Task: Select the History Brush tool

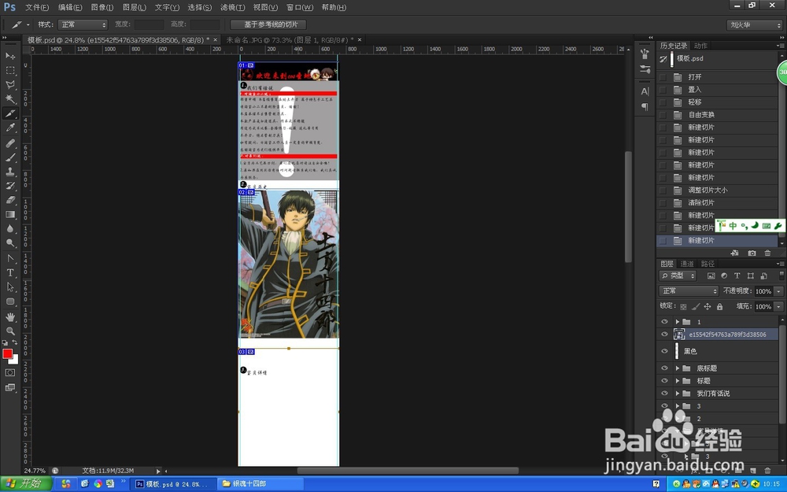Action: [10, 186]
